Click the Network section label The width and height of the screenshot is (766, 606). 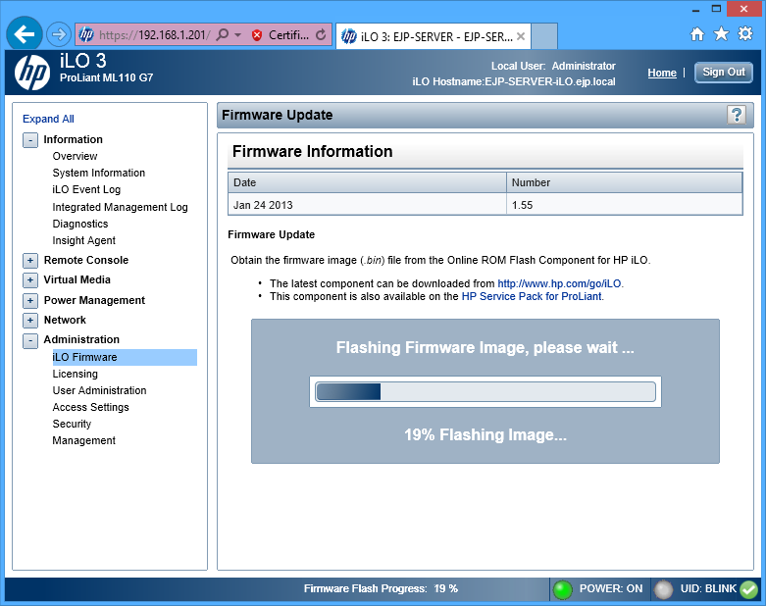click(65, 320)
